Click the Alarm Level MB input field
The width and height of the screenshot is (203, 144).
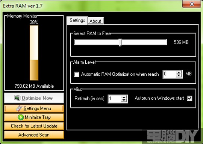pyautogui.click(x=170, y=74)
